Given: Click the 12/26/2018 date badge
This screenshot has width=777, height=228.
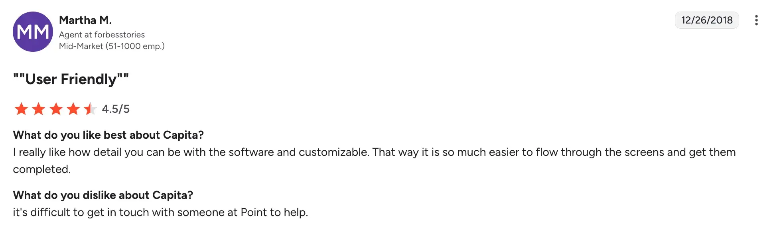Looking at the screenshot, I should pos(706,20).
